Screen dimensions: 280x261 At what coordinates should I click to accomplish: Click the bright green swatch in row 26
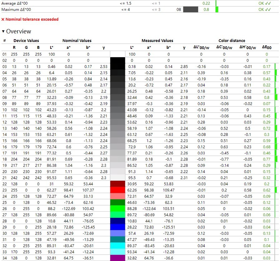118,208
